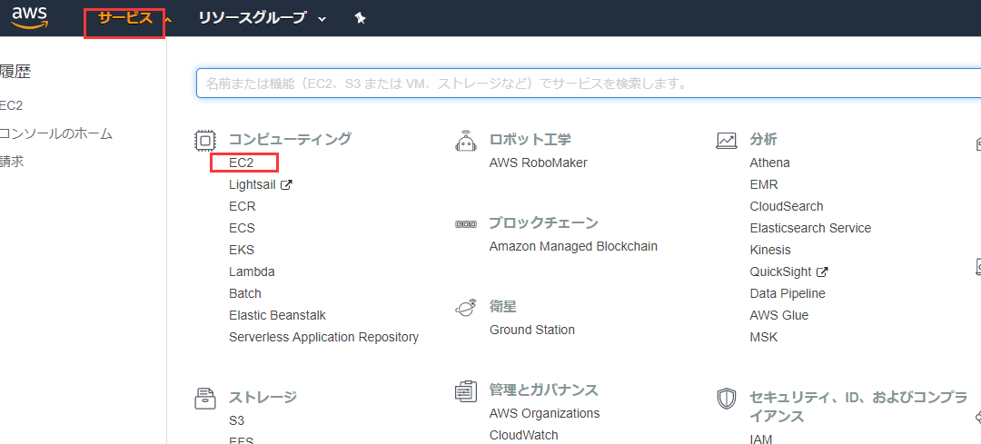Open ECR service
Viewport: 981px width, 444px height.
click(x=243, y=206)
